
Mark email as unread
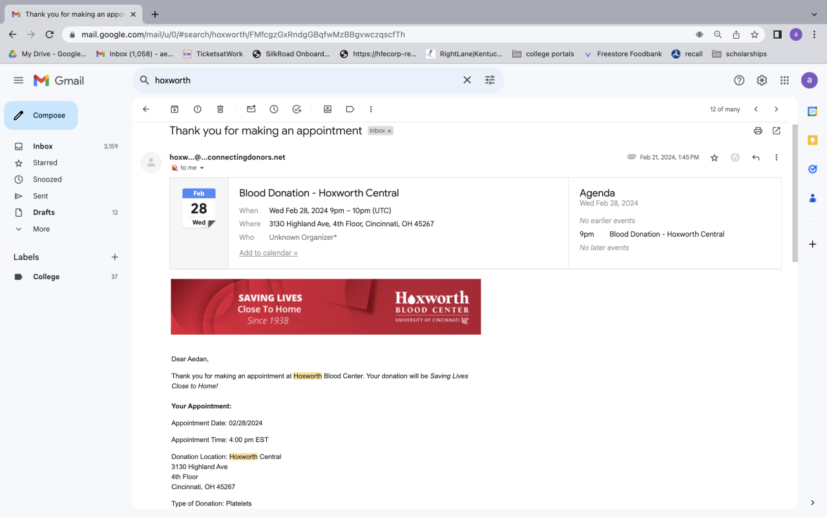(x=251, y=109)
